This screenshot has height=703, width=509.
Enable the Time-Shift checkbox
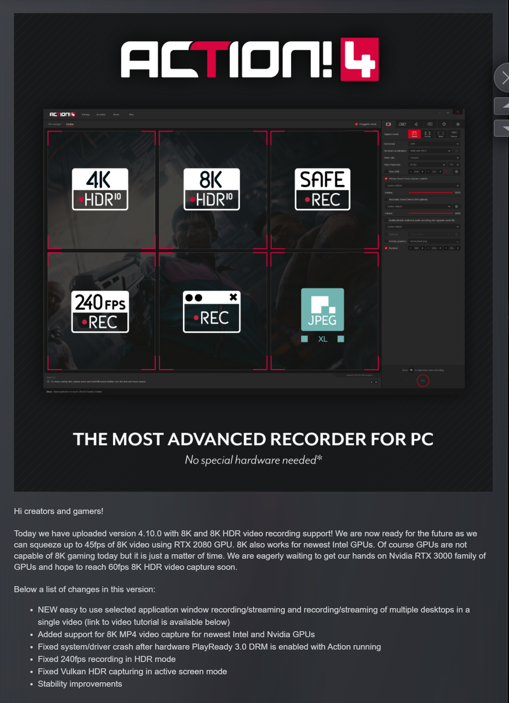point(386,172)
